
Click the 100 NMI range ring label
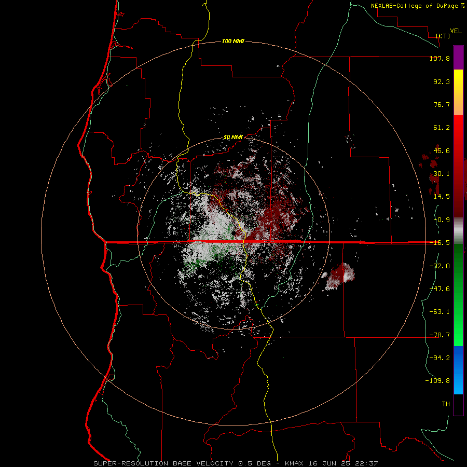(x=233, y=41)
